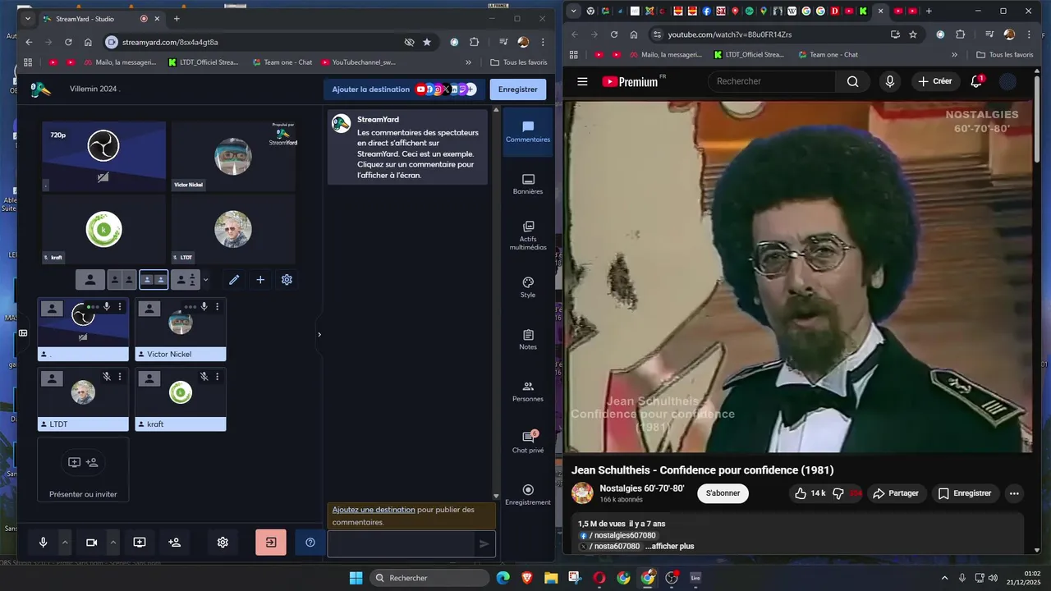
Task: Send comment with paper plane icon
Action: [484, 543]
